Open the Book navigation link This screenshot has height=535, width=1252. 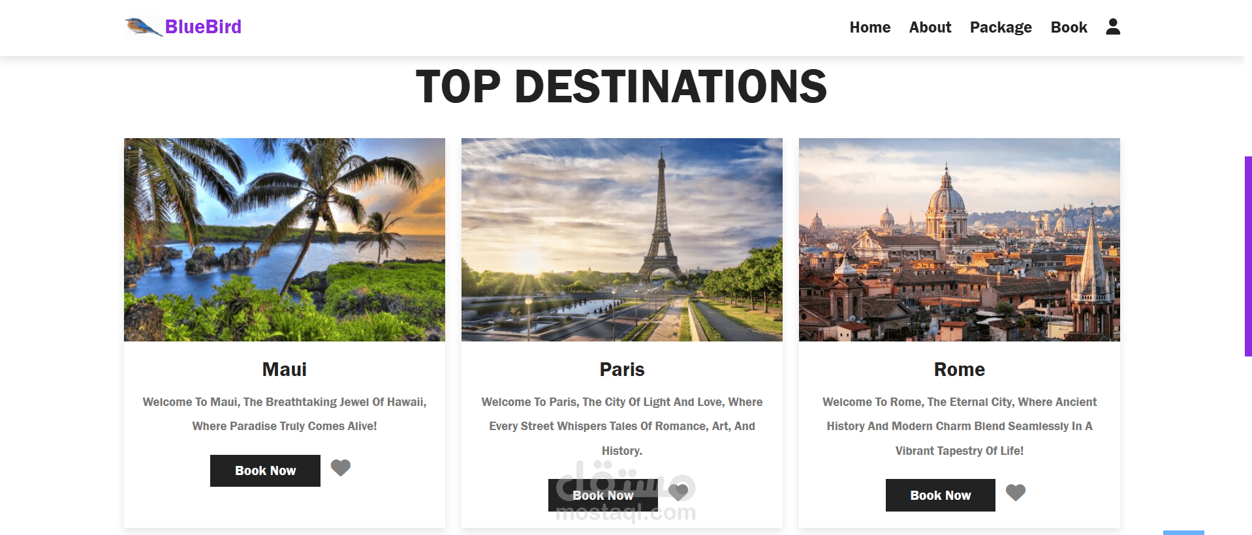click(x=1069, y=27)
